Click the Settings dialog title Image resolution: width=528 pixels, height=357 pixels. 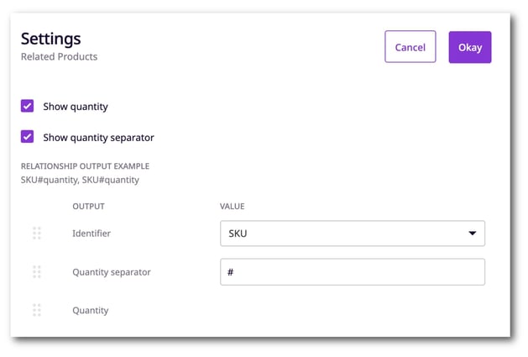pyautogui.click(x=51, y=39)
